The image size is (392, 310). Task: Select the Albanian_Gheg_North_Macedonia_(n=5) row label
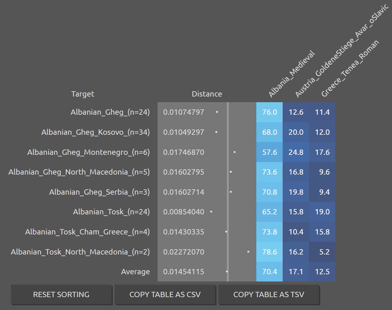[79, 172]
